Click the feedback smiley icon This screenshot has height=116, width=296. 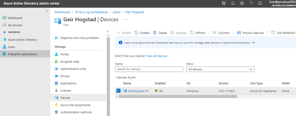coord(260,3)
